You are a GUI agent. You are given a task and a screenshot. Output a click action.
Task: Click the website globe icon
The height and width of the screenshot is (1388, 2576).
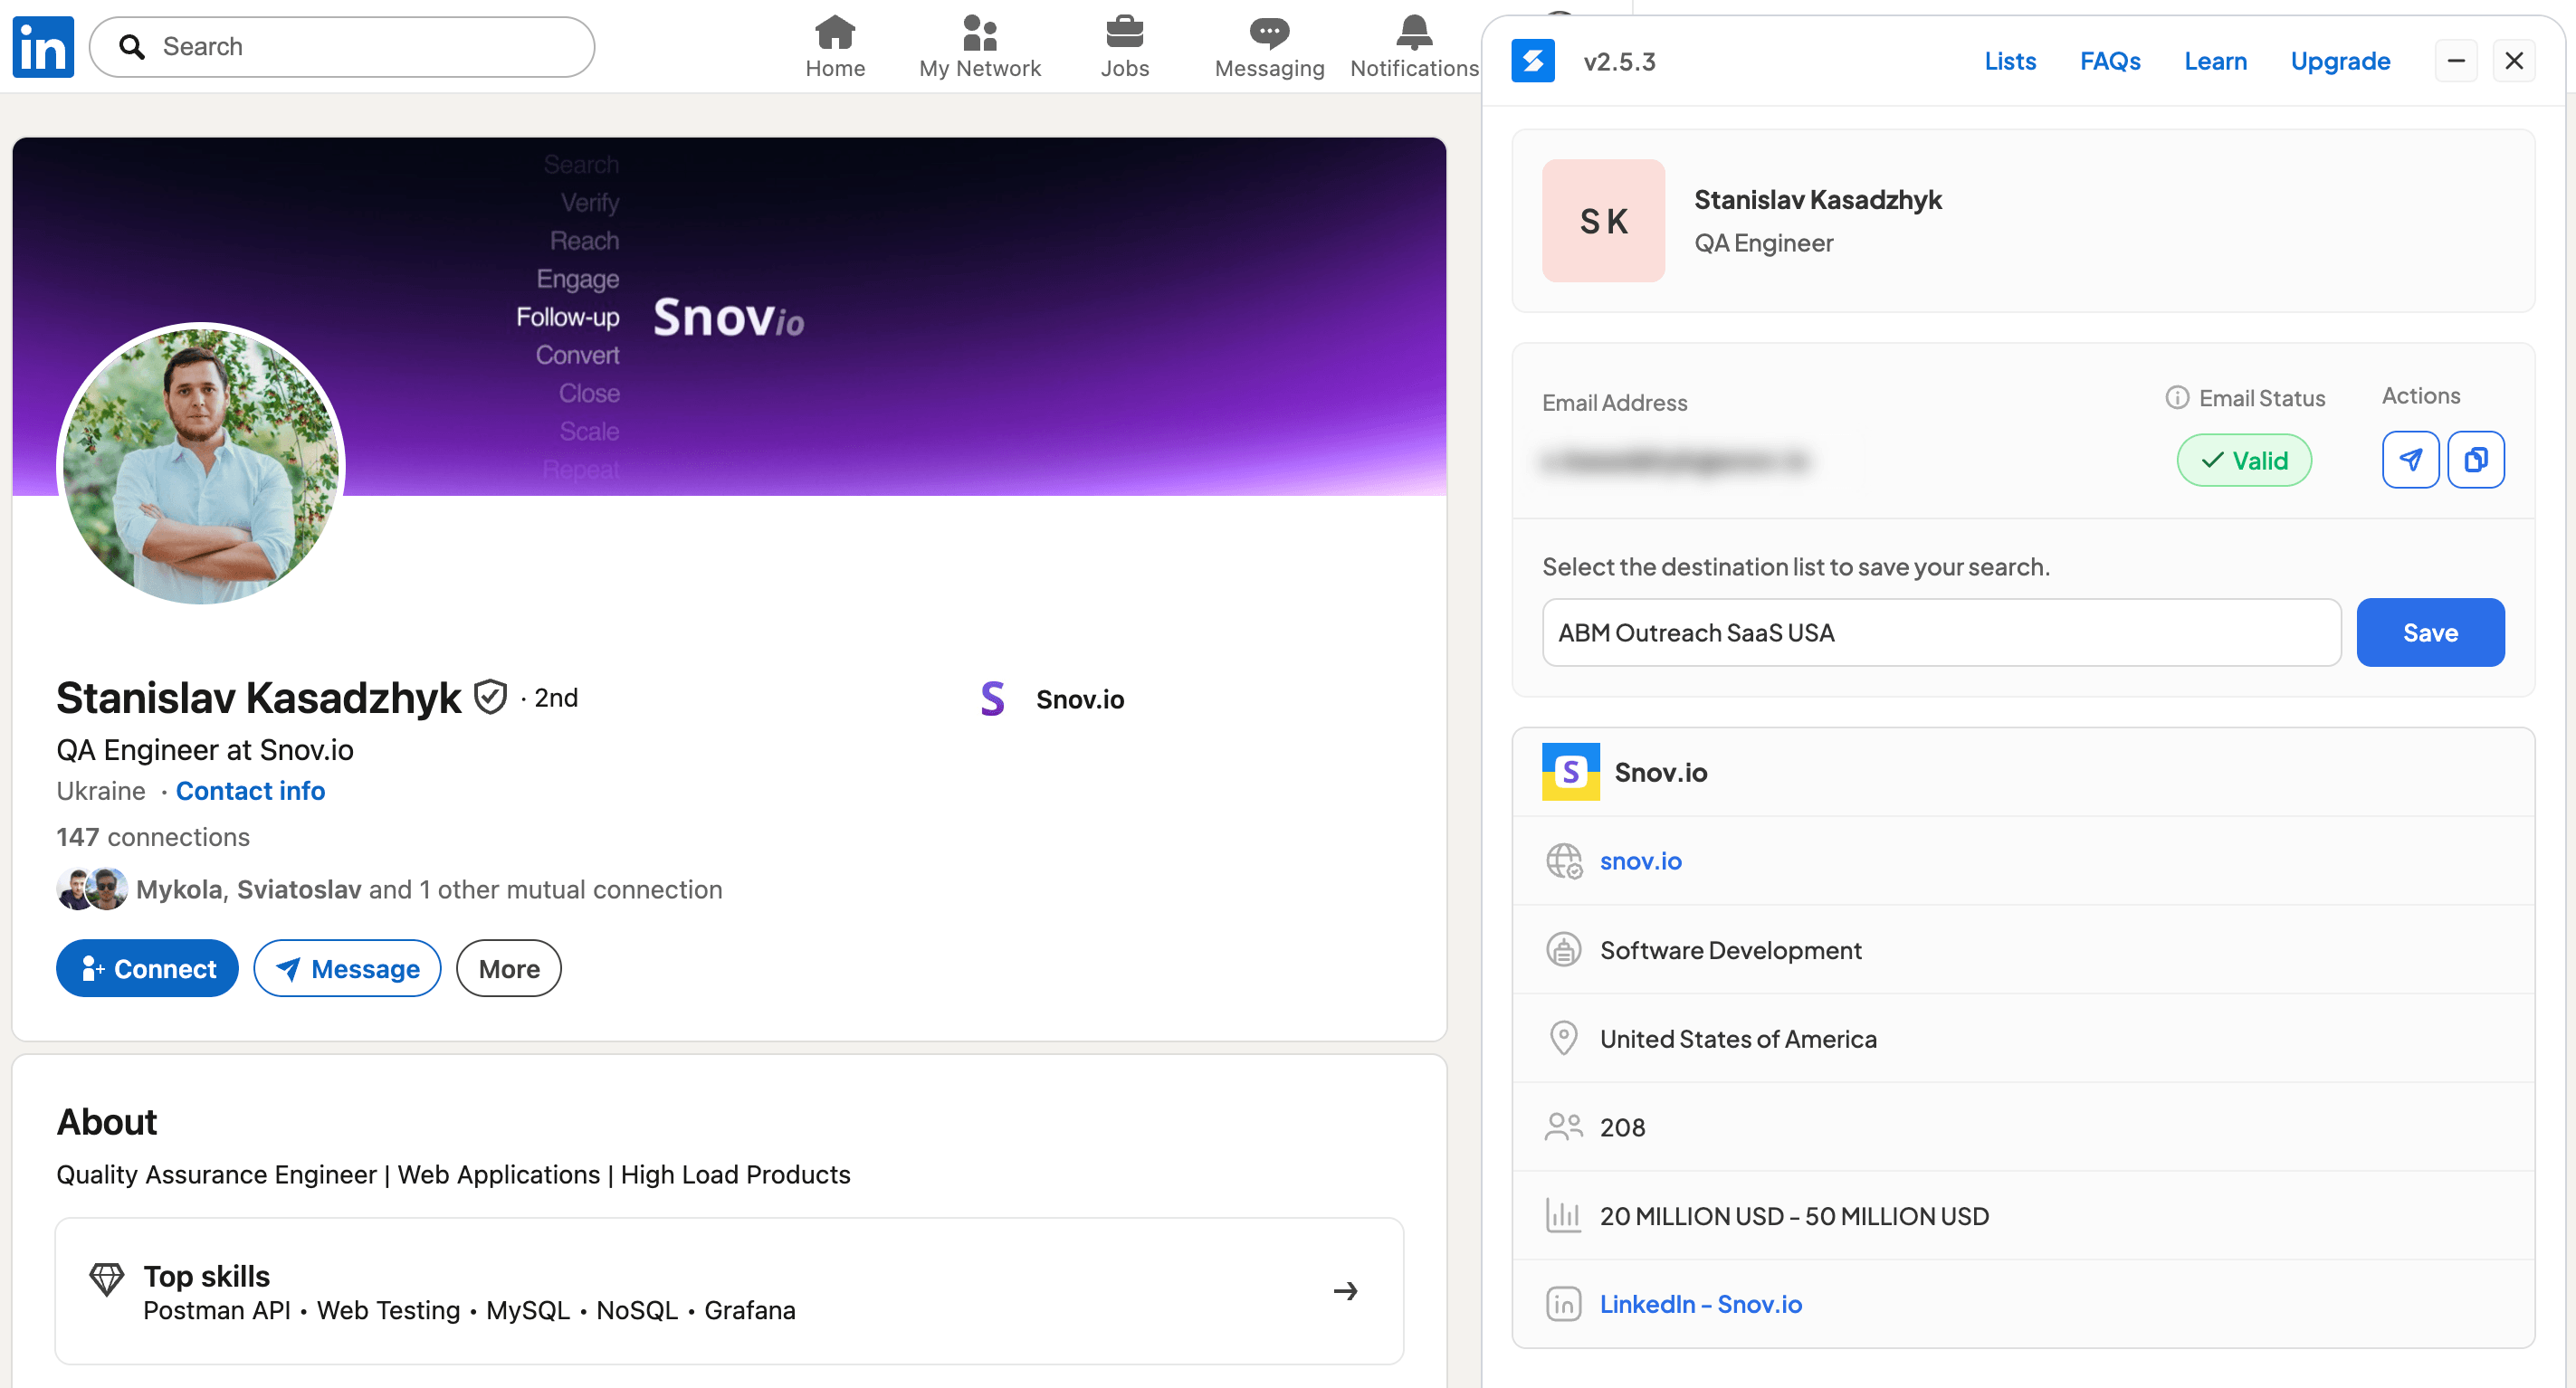(x=1563, y=860)
